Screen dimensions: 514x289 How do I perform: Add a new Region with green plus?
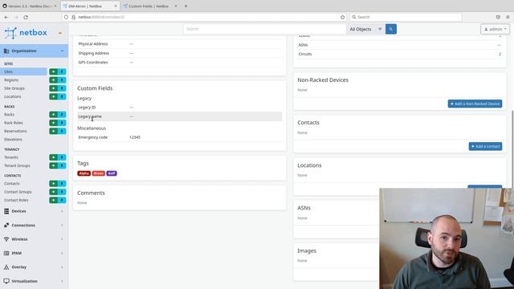(x=54, y=80)
